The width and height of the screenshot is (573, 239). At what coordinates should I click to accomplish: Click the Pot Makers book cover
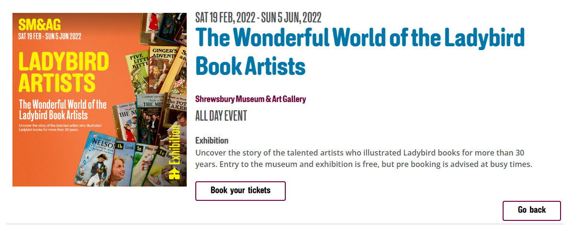174,111
